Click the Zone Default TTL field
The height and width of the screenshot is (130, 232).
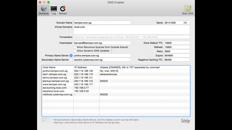click(x=177, y=43)
